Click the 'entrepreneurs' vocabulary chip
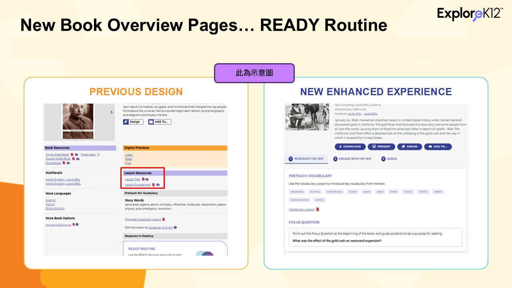The width and height of the screenshot is (512, 288). point(334,192)
